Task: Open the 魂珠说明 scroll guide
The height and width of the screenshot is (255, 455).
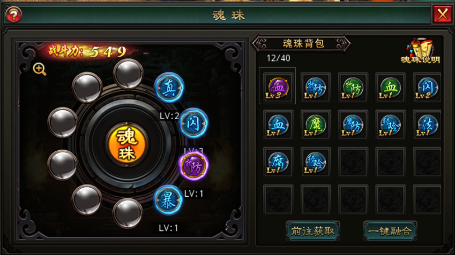Action: pyautogui.click(x=421, y=51)
